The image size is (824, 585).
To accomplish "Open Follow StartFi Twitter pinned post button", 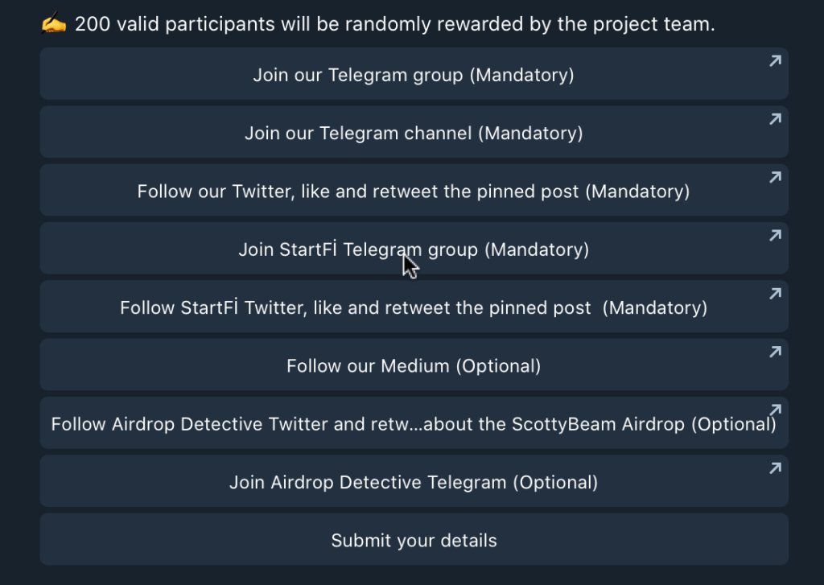I will click(x=414, y=307).
